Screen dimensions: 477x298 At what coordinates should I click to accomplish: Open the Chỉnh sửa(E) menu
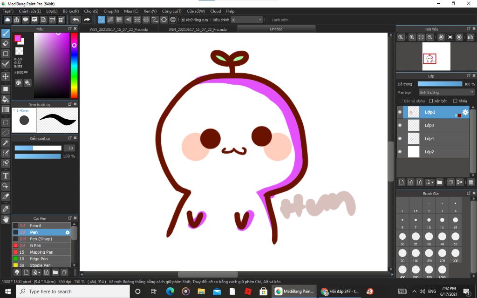(30, 11)
